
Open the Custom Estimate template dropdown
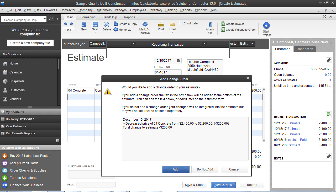(x=252, y=44)
